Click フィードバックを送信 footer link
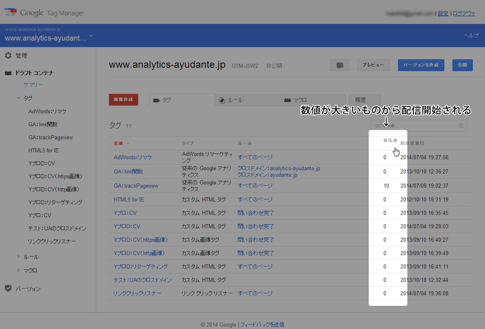Image resolution: width=485 pixels, height=329 pixels. click(262, 325)
